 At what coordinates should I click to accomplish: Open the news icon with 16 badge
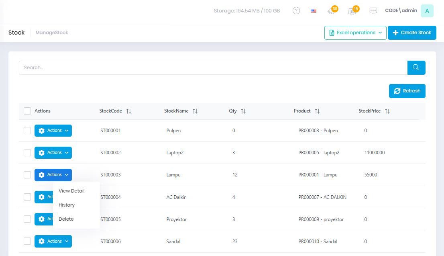coord(352,11)
